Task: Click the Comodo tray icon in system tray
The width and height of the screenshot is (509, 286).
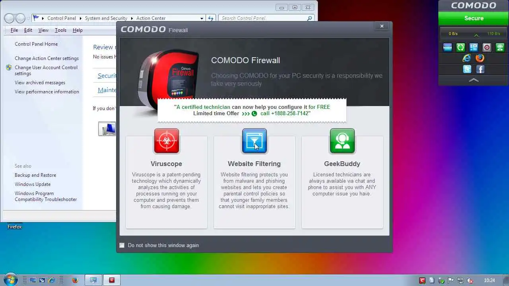Action: click(422, 280)
